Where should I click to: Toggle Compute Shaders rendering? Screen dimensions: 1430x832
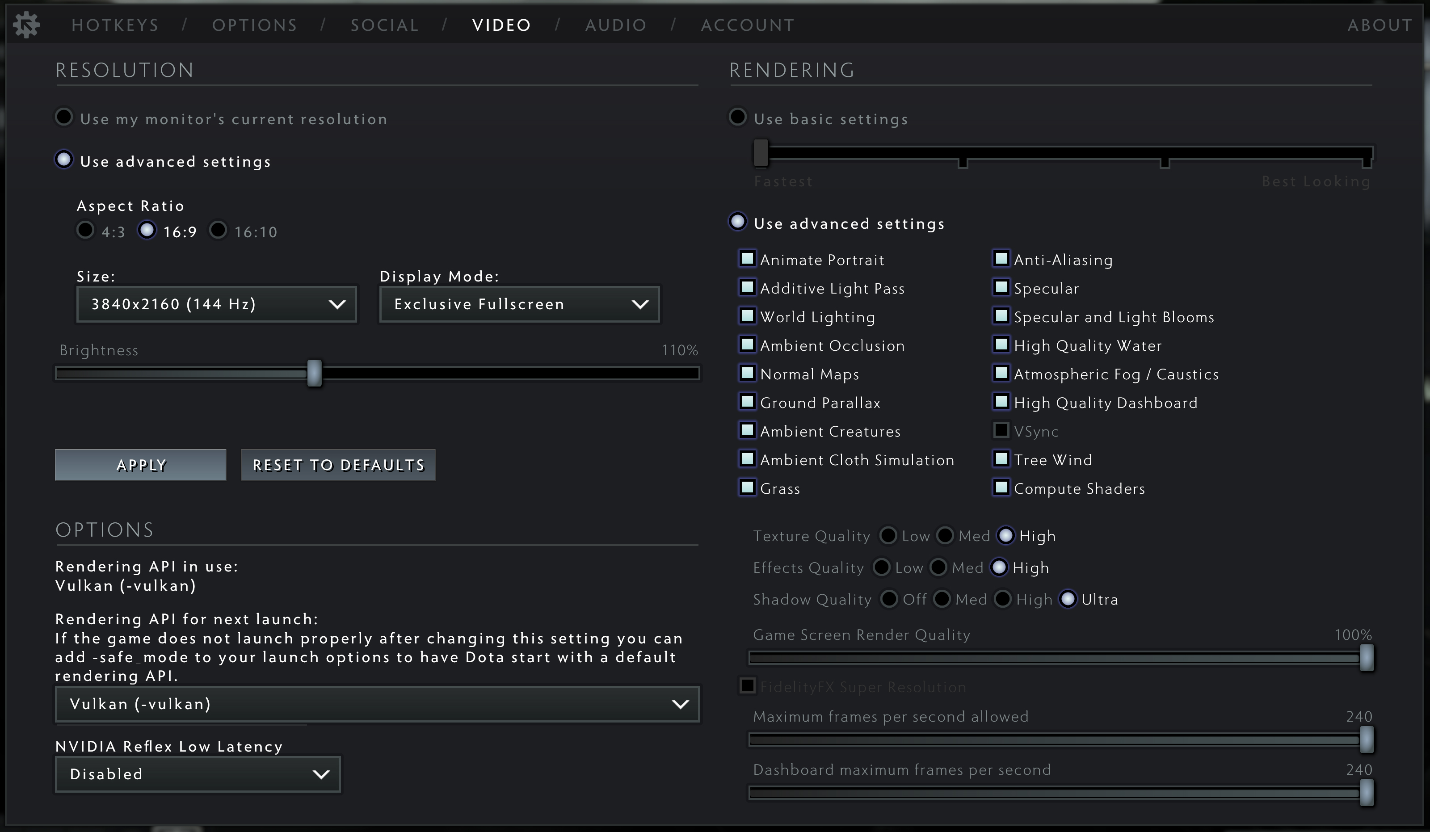point(1001,488)
